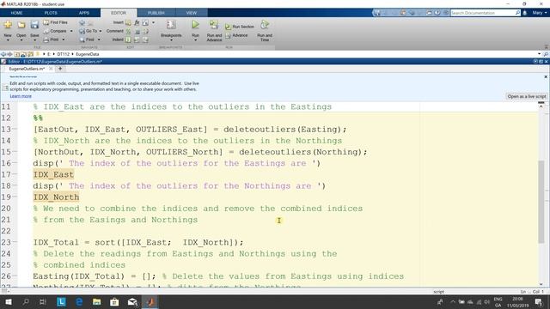Click the Run and Time icon
This screenshot has height=309, width=550.
tap(265, 25)
